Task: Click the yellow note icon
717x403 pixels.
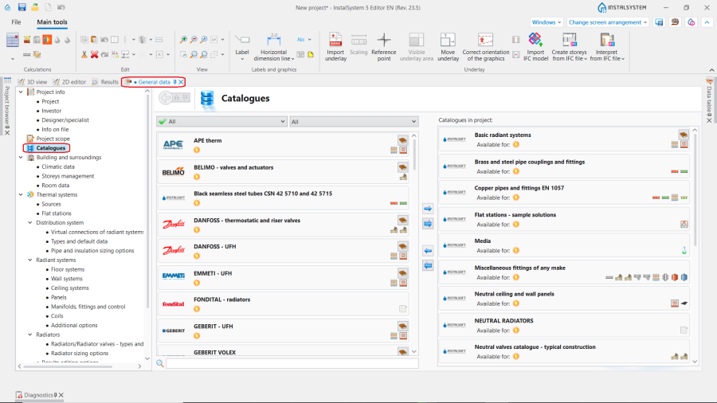Action: point(311,54)
